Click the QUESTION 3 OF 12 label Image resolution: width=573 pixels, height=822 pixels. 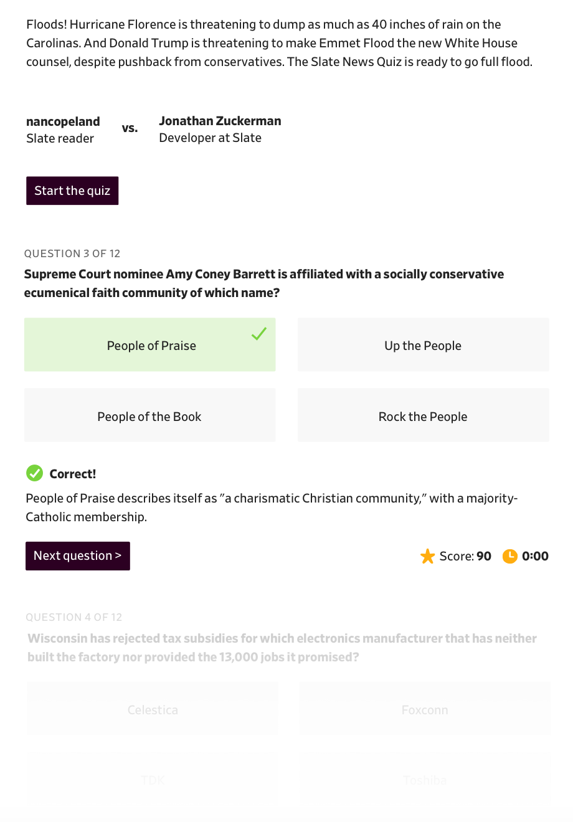tap(72, 253)
